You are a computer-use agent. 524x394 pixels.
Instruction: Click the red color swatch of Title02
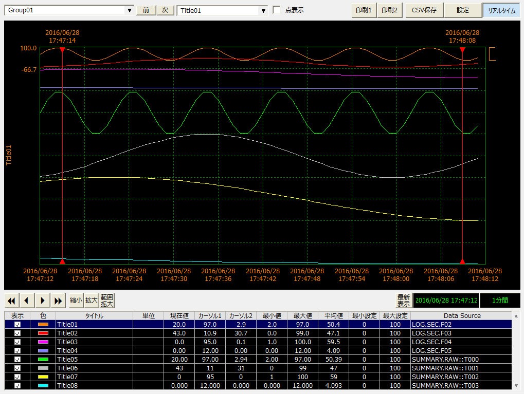43,333
